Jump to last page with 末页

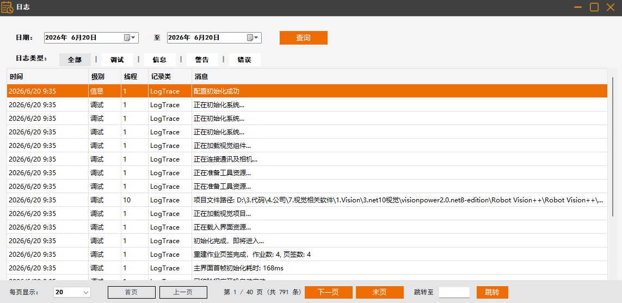tap(380, 292)
